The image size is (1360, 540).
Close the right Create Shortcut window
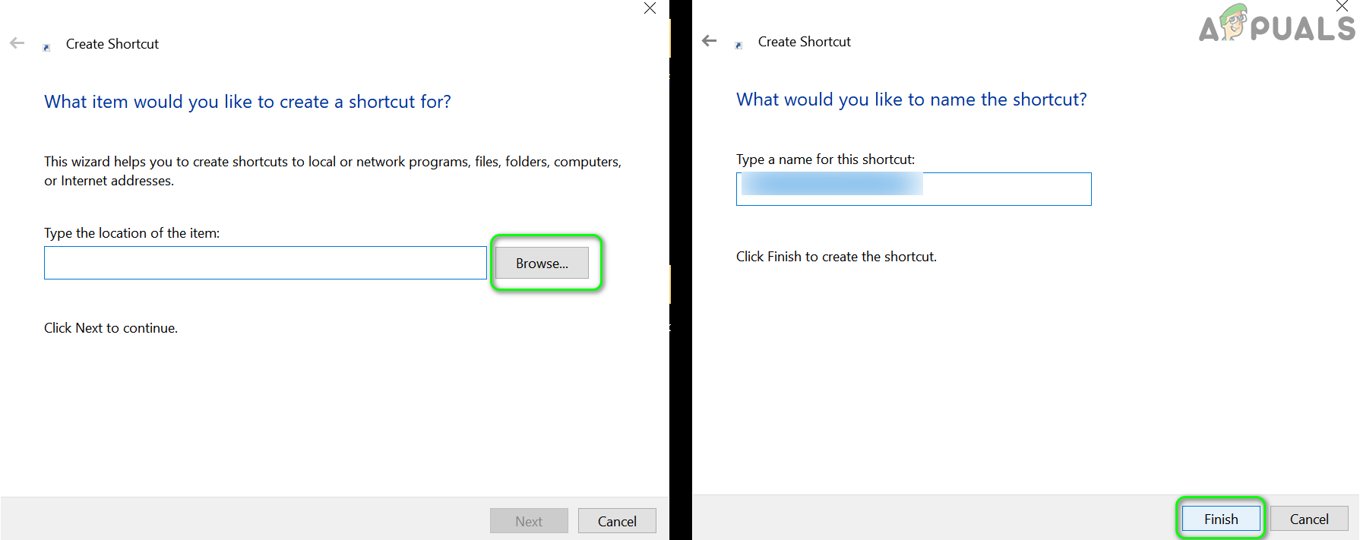[1342, 6]
